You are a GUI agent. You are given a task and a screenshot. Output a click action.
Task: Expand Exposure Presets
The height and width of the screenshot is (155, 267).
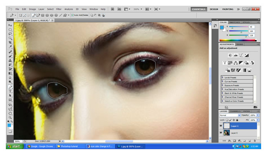[x=222, y=85]
